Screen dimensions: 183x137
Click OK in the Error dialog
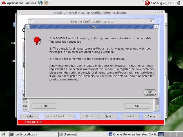pyautogui.click(x=150, y=92)
